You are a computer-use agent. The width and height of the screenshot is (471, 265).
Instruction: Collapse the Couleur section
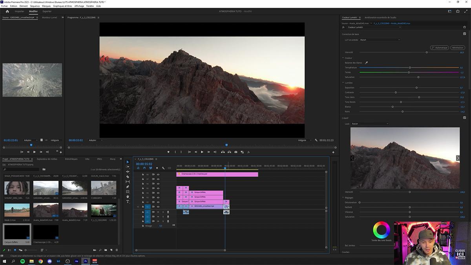[343, 58]
